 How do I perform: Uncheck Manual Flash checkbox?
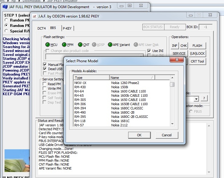point(45,64)
